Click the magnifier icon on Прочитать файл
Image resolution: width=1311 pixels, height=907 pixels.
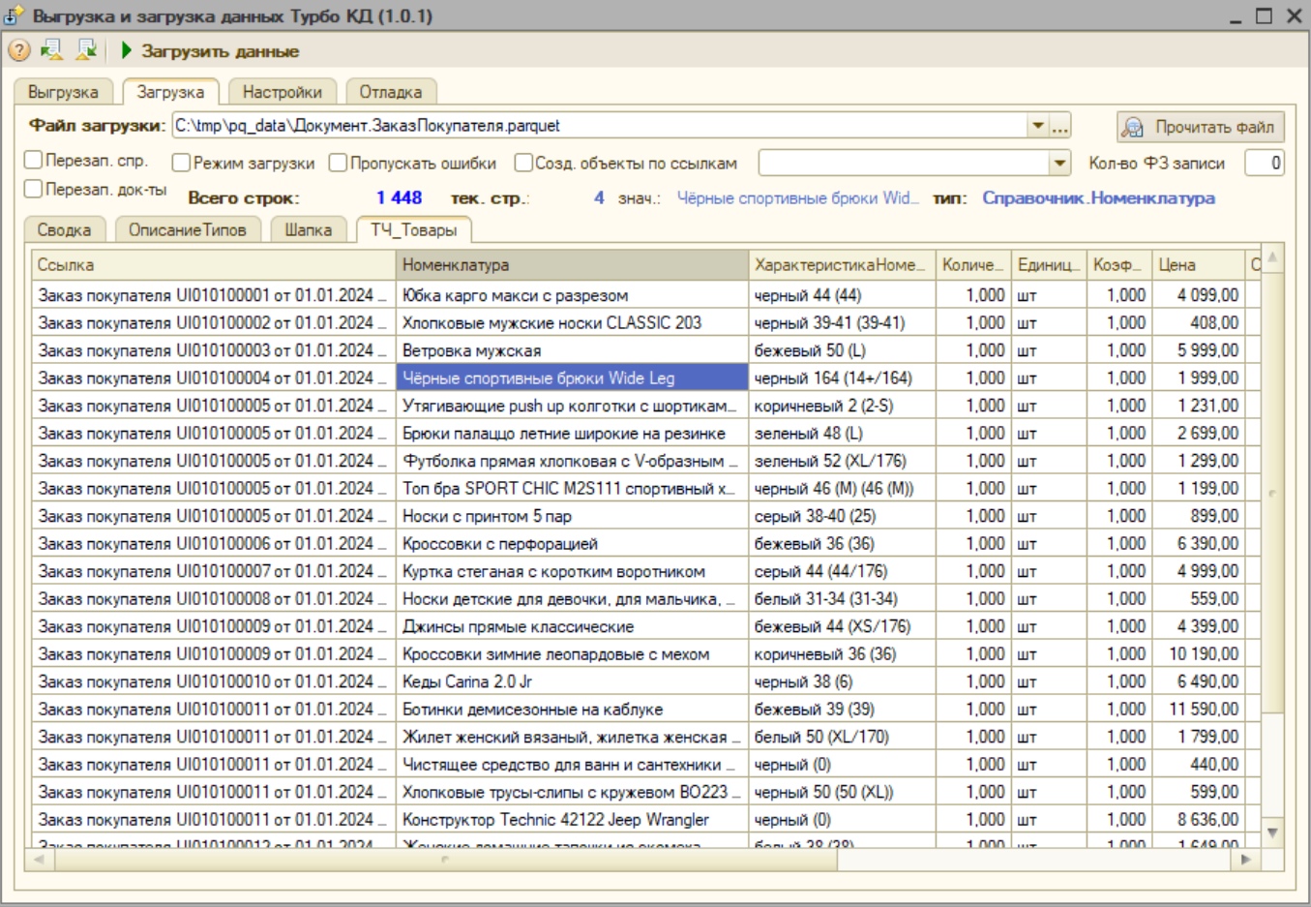1131,127
